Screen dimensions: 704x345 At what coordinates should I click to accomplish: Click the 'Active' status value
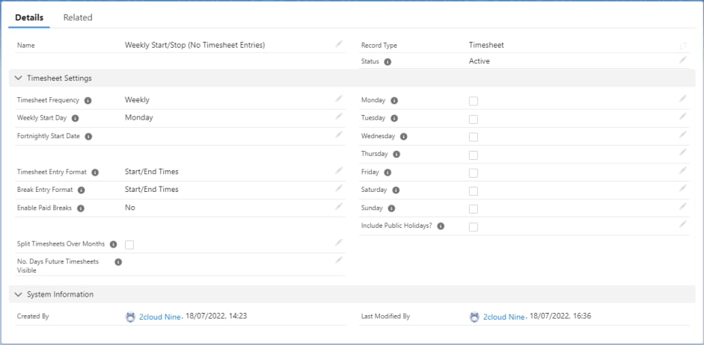point(479,61)
